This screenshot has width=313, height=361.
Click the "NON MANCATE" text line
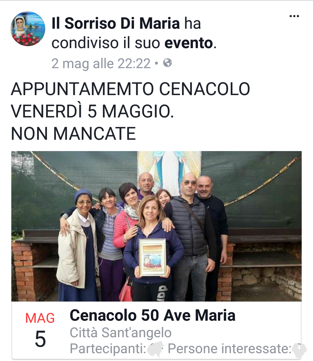(x=73, y=134)
